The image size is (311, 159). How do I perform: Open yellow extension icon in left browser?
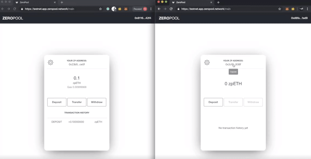tap(120, 9)
